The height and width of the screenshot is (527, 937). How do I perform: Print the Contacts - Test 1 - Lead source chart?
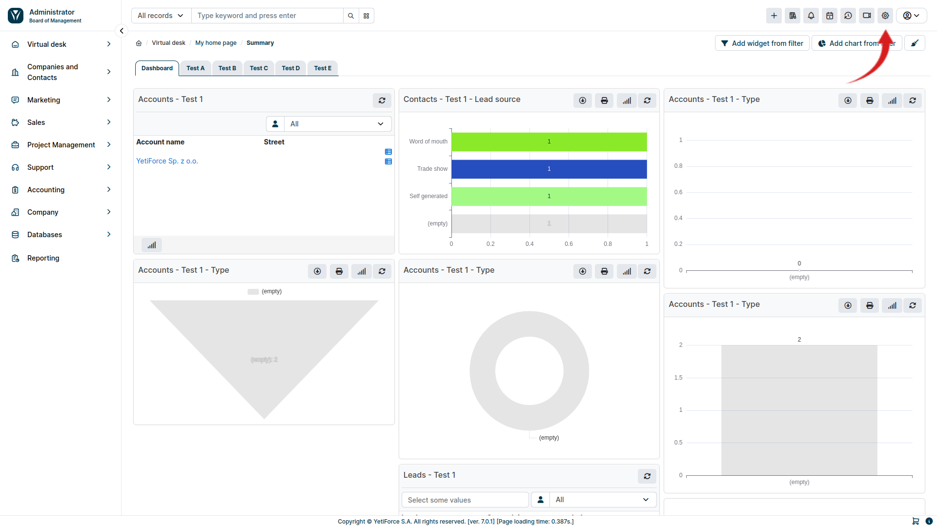point(604,101)
